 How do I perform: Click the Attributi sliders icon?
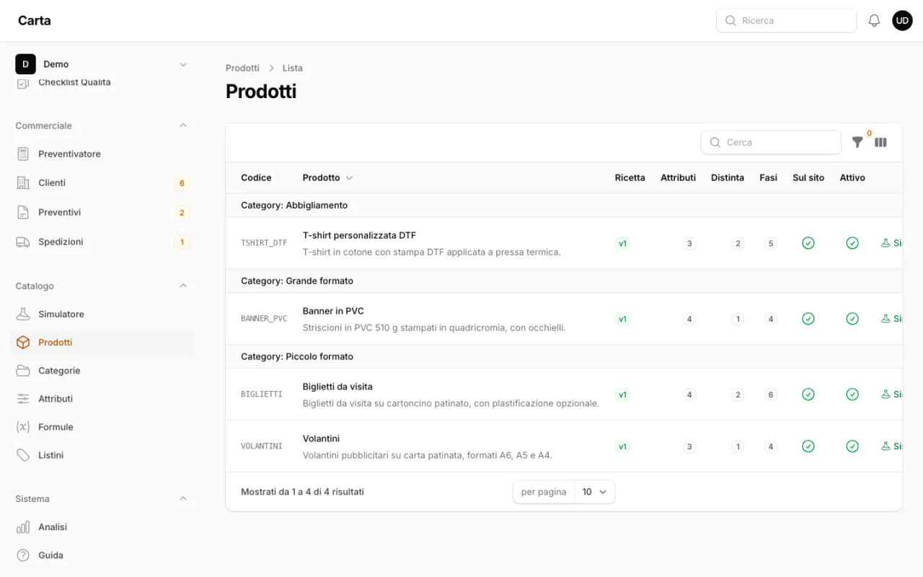(23, 399)
